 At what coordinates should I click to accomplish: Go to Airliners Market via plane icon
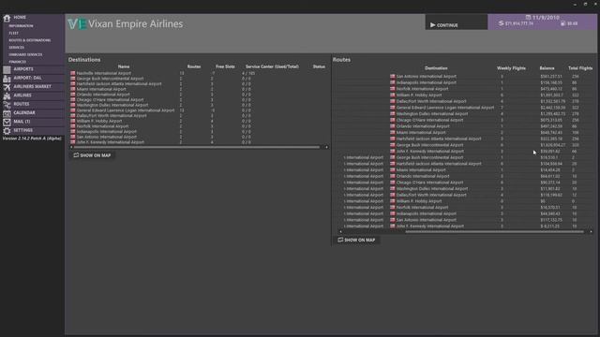(x=7, y=87)
